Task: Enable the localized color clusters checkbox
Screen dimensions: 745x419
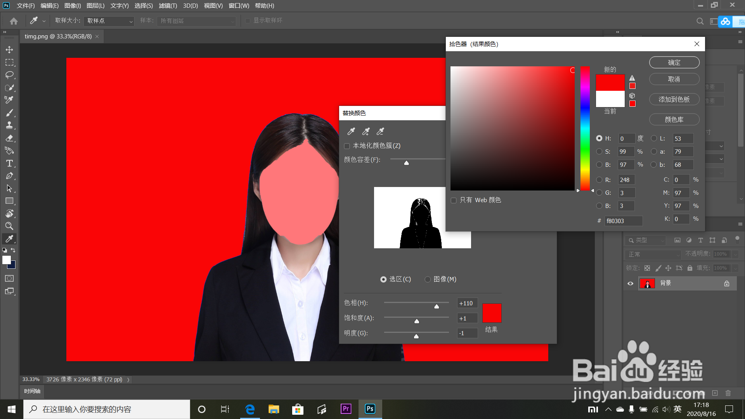Action: pyautogui.click(x=347, y=146)
